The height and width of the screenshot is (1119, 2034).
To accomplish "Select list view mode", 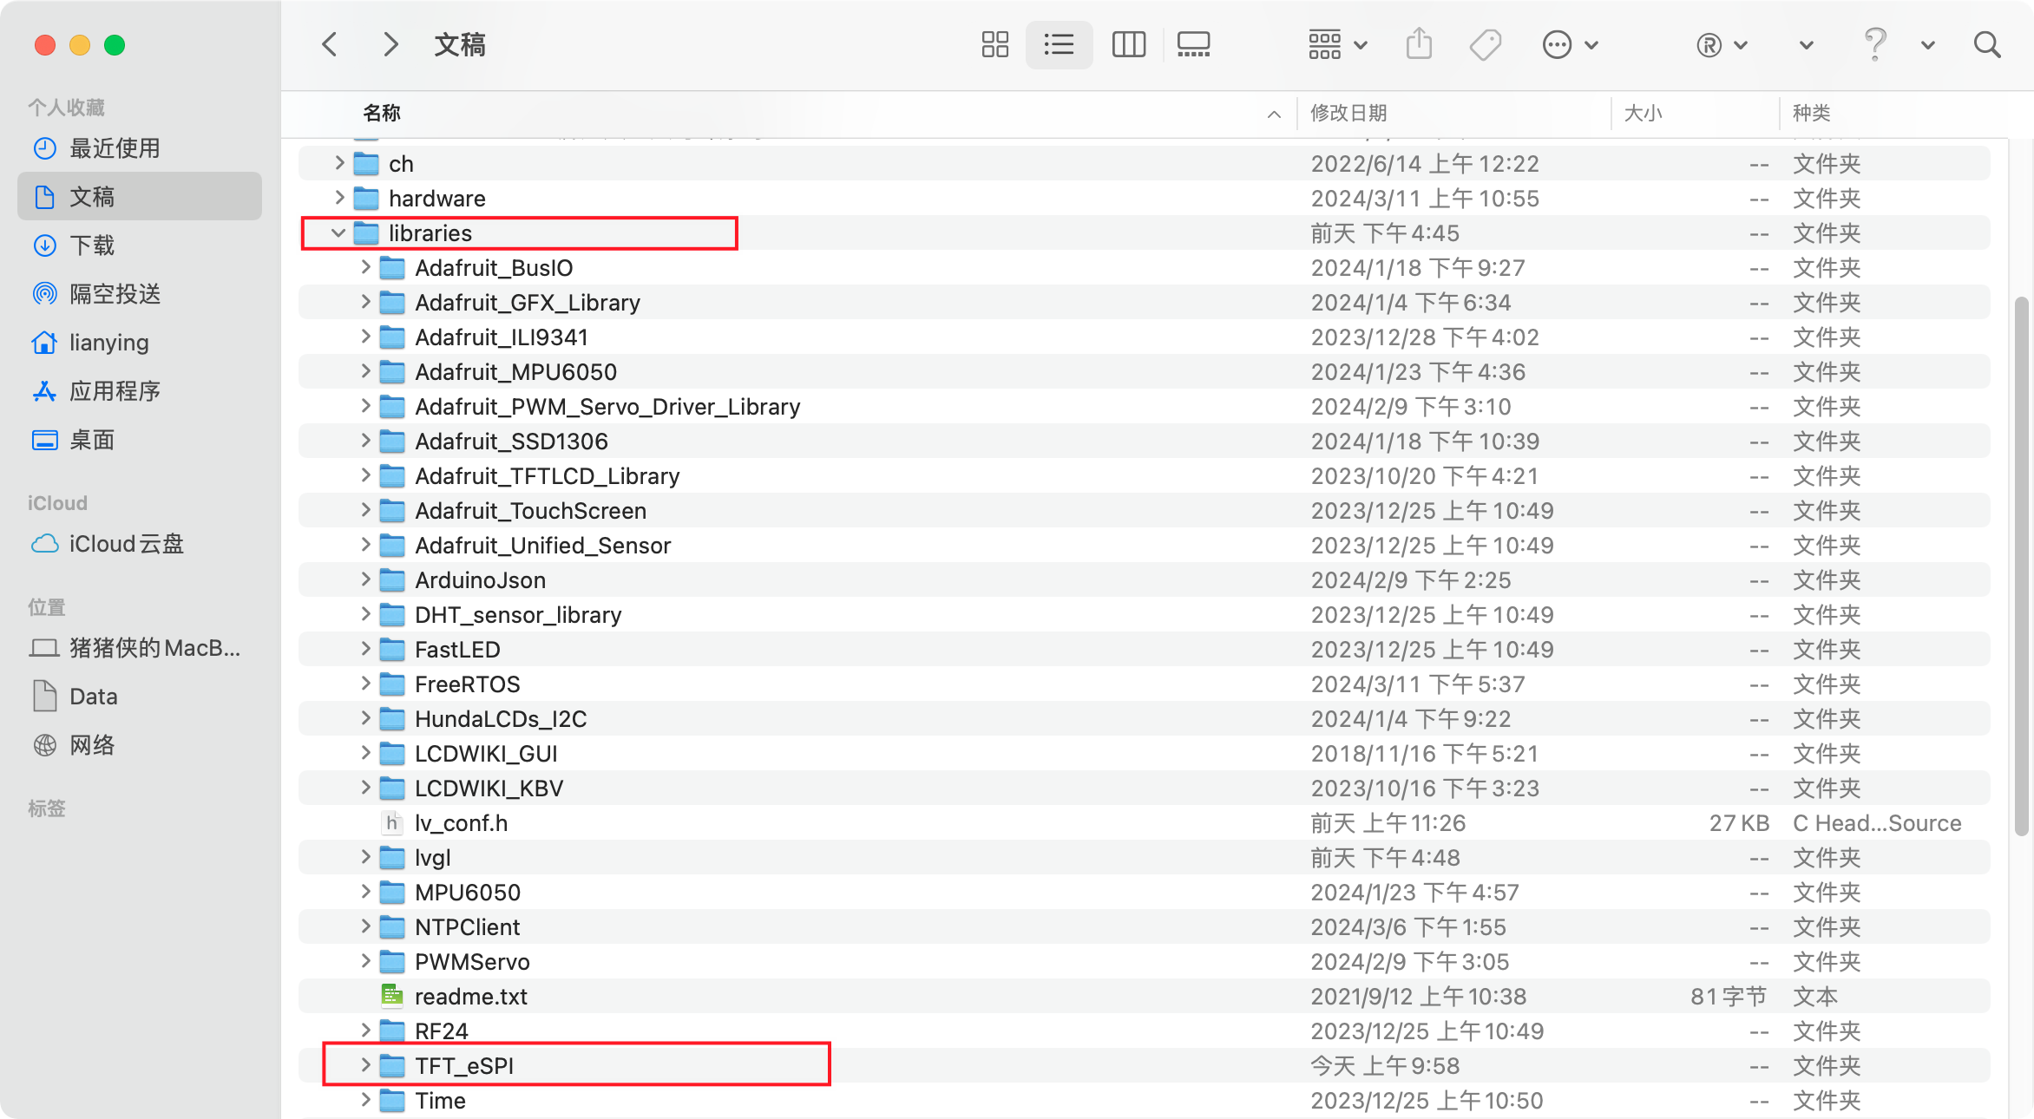I will (1059, 44).
